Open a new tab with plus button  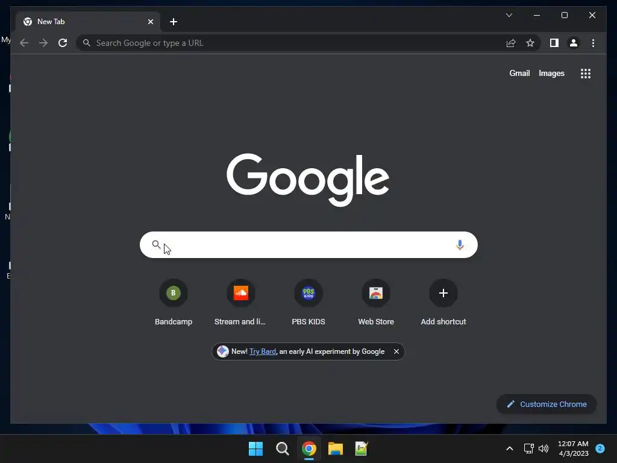(174, 22)
